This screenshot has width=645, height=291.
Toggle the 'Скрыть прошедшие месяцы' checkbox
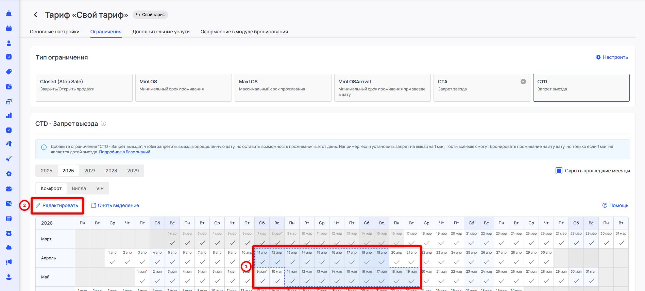pos(559,171)
